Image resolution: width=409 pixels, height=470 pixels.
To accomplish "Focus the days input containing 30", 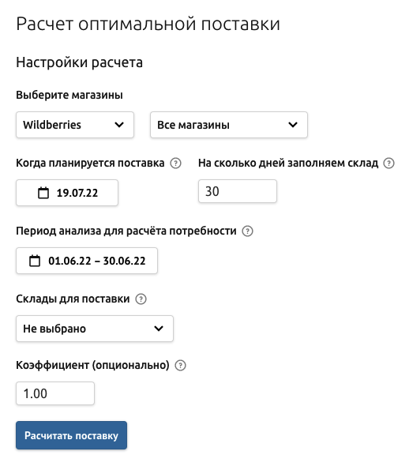I will [x=238, y=191].
